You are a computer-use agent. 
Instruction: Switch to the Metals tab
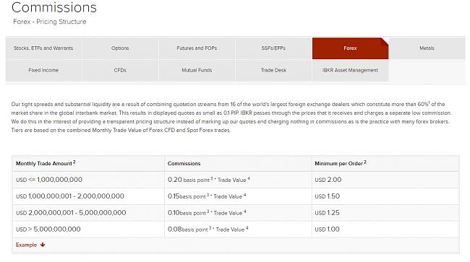[x=427, y=48]
